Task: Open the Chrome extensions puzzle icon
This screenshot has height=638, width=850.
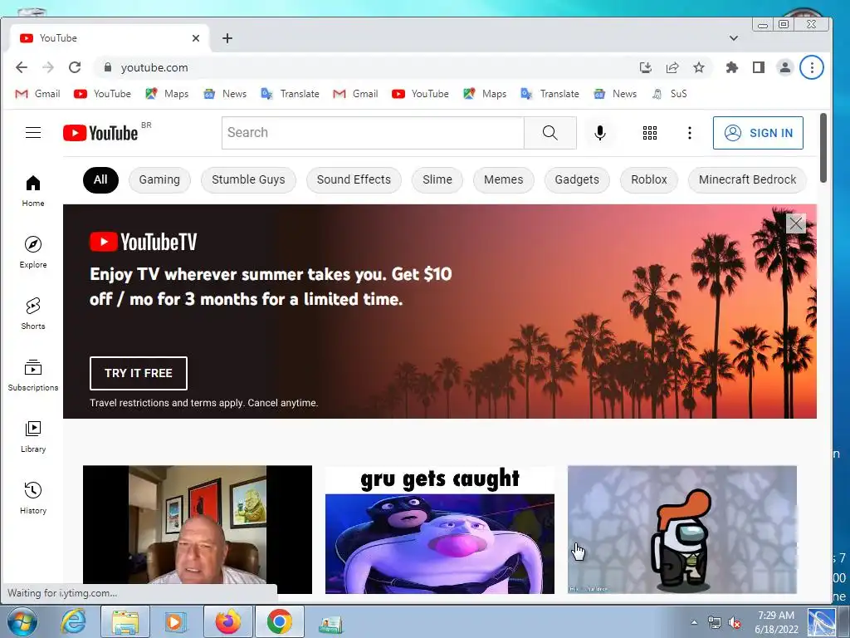Action: tap(732, 67)
